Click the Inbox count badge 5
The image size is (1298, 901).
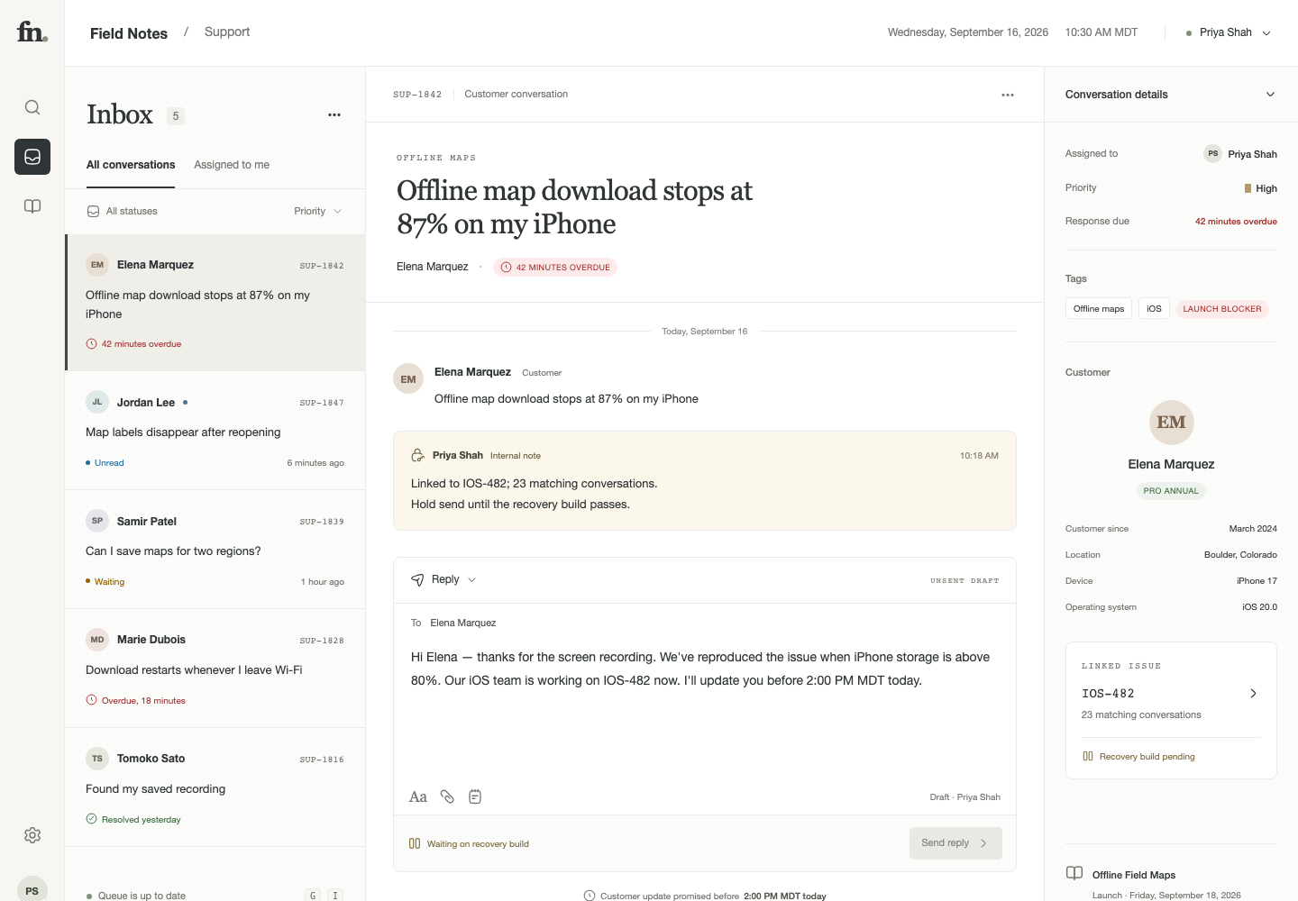[x=176, y=115]
